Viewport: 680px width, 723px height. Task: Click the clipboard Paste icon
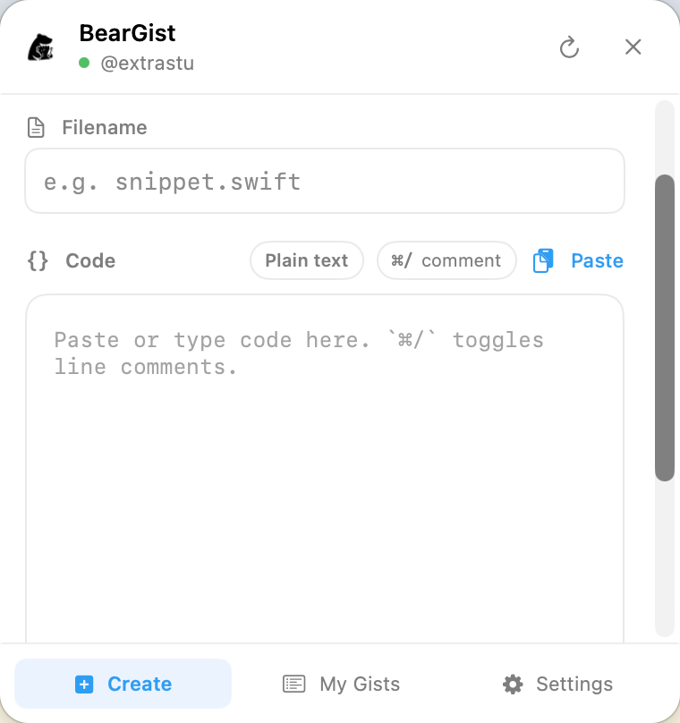tap(543, 260)
